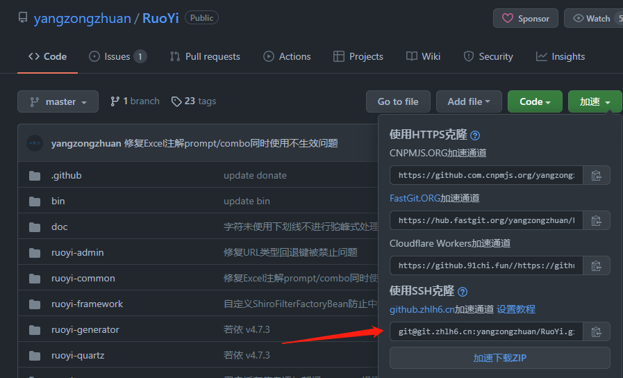The height and width of the screenshot is (378, 623).
Task: Open the yangzongzhuan owner link
Action: pyautogui.click(x=82, y=18)
